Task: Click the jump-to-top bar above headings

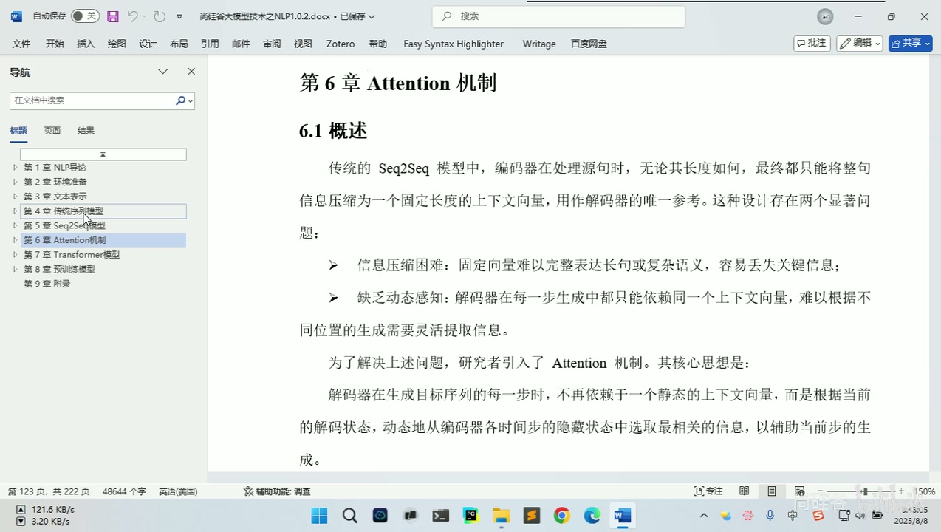Action: tap(103, 154)
